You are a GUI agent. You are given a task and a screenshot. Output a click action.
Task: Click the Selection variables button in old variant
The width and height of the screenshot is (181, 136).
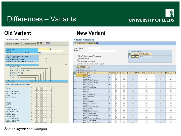[x=12, y=43]
